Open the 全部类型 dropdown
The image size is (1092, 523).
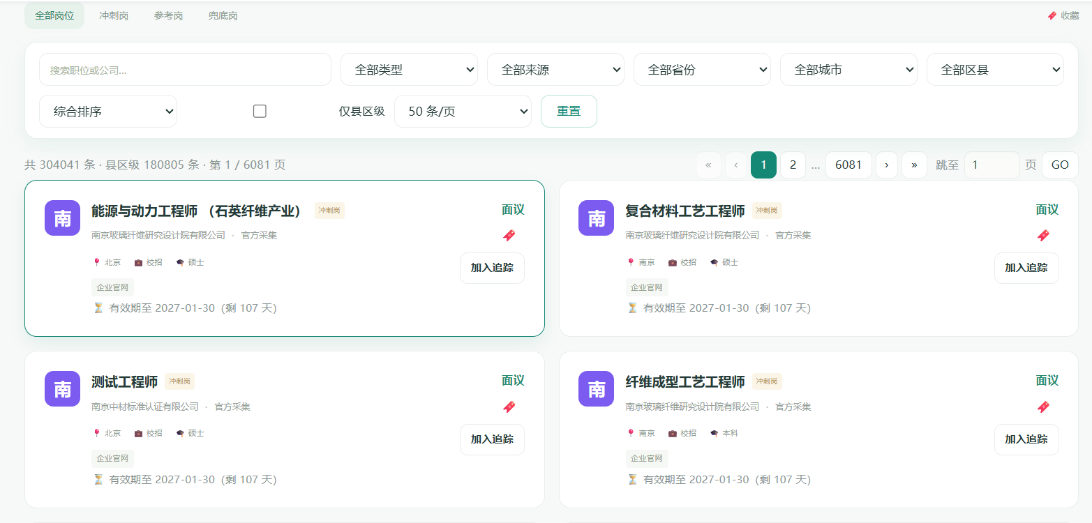click(x=409, y=70)
